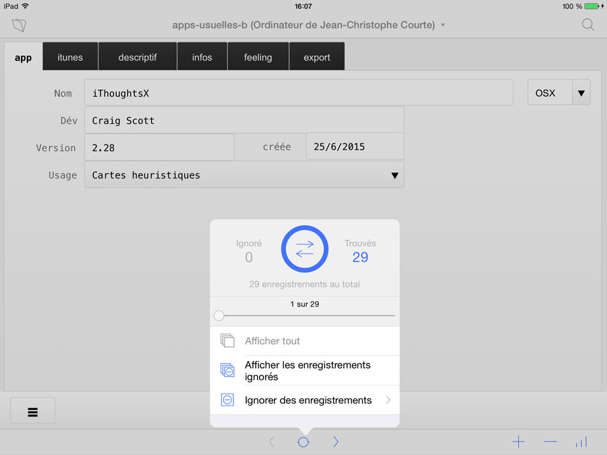Viewport: 607px width, 455px height.
Task: Click the Ignorer des enregistrements minus icon
Action: (227, 400)
